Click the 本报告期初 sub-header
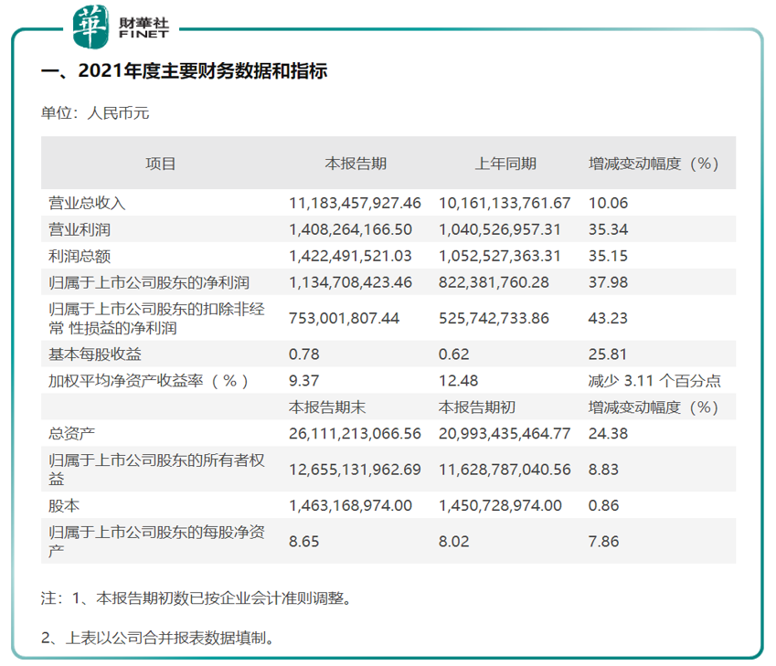Viewport: 776px width, 666px height. pos(476,407)
